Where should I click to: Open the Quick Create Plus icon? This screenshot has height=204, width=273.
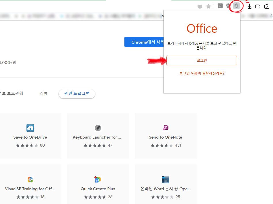pos(98,179)
